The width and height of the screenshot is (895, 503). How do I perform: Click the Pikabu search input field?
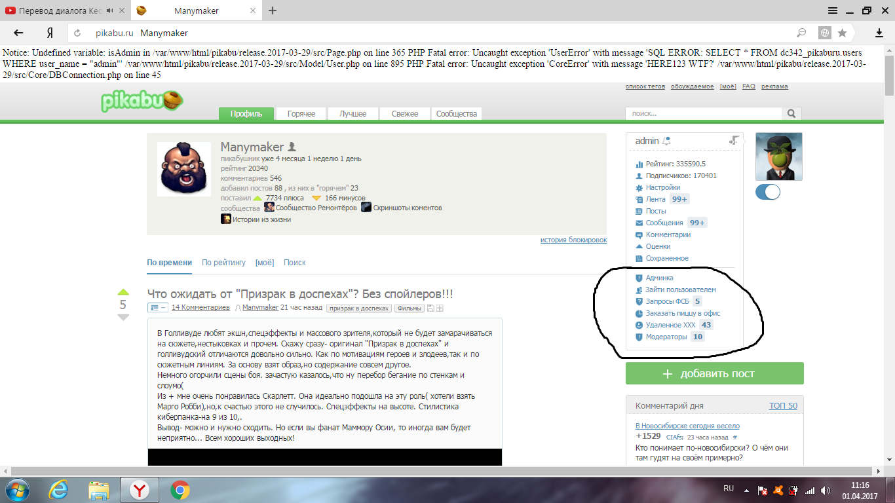point(703,113)
